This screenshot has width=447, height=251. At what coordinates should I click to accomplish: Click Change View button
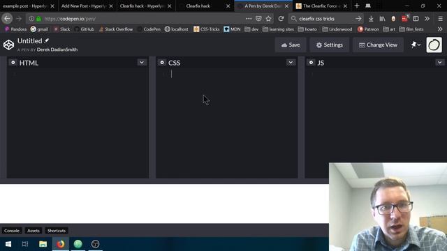click(x=378, y=45)
